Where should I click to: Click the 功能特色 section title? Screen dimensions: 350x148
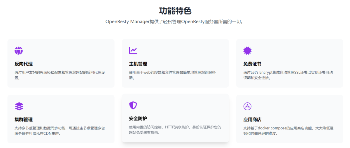pos(175,11)
